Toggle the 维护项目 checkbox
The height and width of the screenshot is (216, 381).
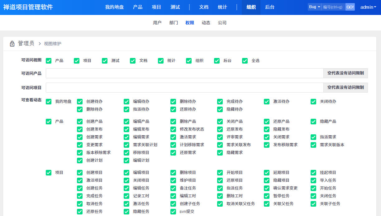click(x=173, y=180)
